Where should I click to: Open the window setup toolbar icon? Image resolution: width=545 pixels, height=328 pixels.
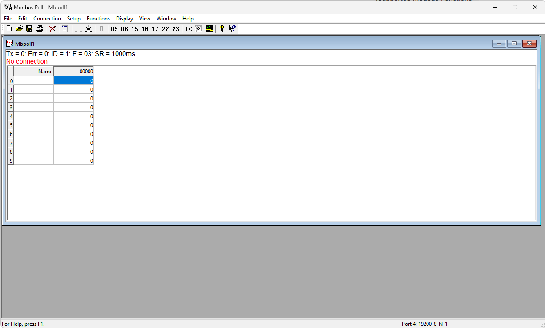pos(65,29)
